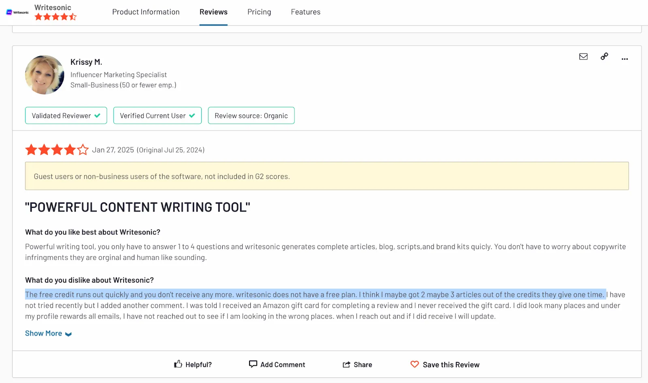Select the Reviews tab
648x383 pixels.
pos(213,12)
